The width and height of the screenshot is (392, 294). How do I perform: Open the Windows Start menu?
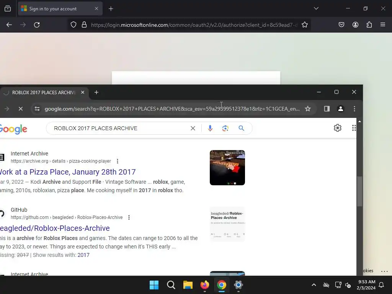click(154, 285)
